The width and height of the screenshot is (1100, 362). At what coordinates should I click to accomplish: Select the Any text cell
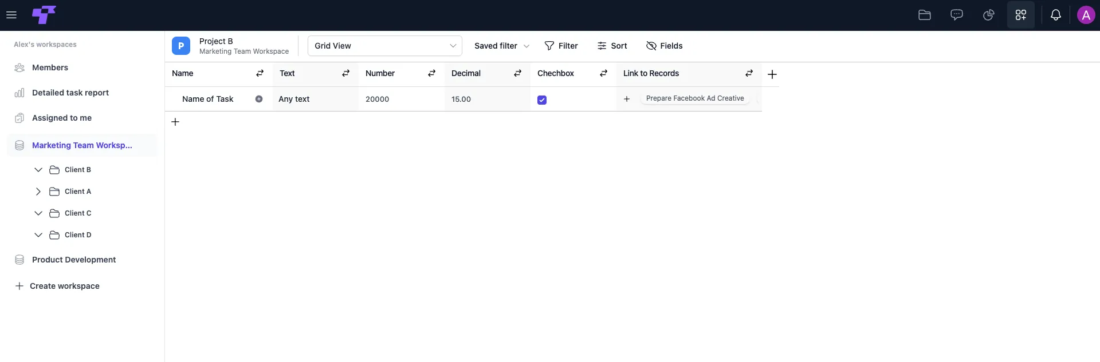pos(316,99)
